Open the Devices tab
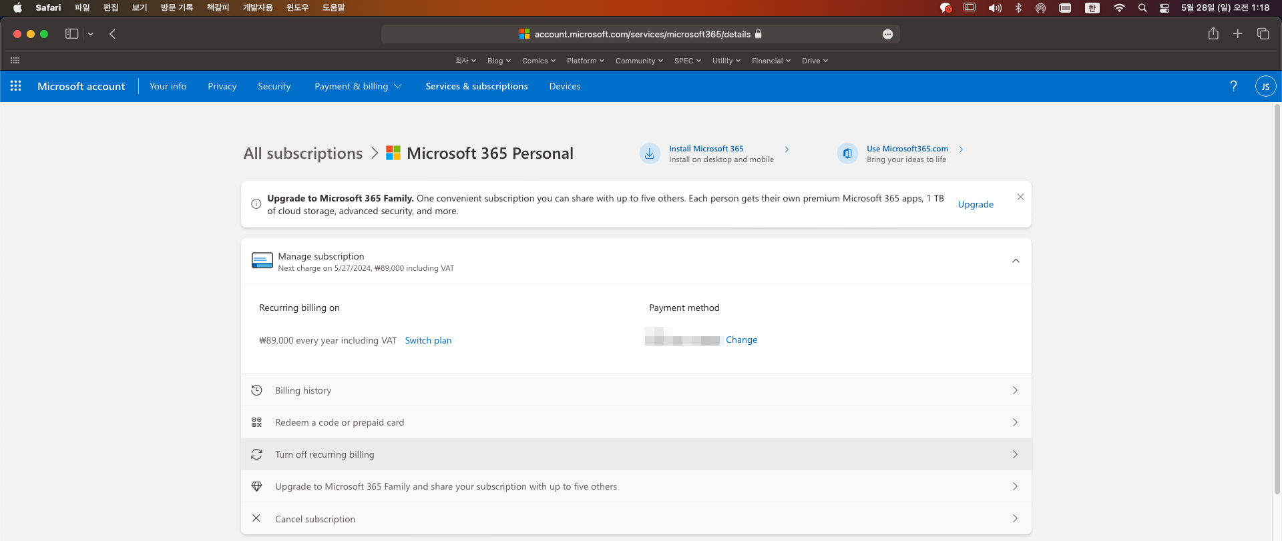This screenshot has height=541, width=1282. click(564, 86)
